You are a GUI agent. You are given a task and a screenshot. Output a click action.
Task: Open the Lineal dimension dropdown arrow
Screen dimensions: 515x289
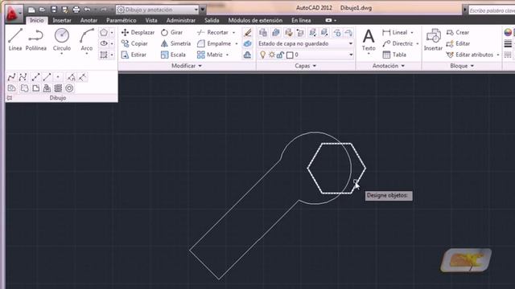pos(412,32)
